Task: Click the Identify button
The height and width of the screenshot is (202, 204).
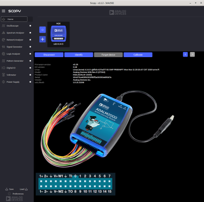Action: tap(79, 55)
